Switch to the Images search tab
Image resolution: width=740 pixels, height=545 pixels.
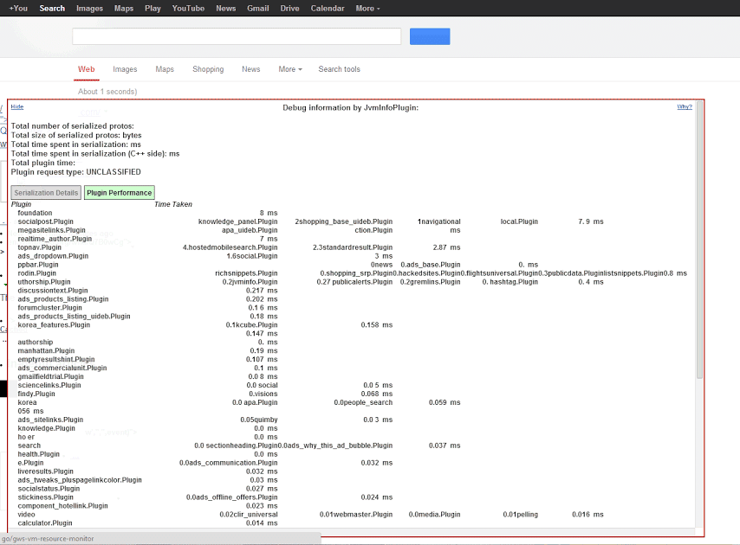pyautogui.click(x=125, y=69)
